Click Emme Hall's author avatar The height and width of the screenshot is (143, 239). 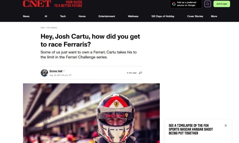click(x=44, y=73)
